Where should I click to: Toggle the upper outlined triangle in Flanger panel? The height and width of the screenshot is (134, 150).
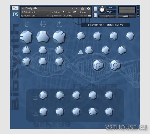pyautogui.click(x=35, y=97)
